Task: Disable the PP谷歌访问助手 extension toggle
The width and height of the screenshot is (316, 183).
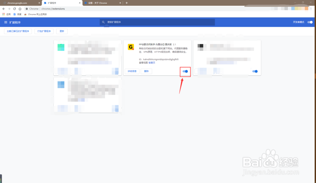Action: tap(185, 71)
